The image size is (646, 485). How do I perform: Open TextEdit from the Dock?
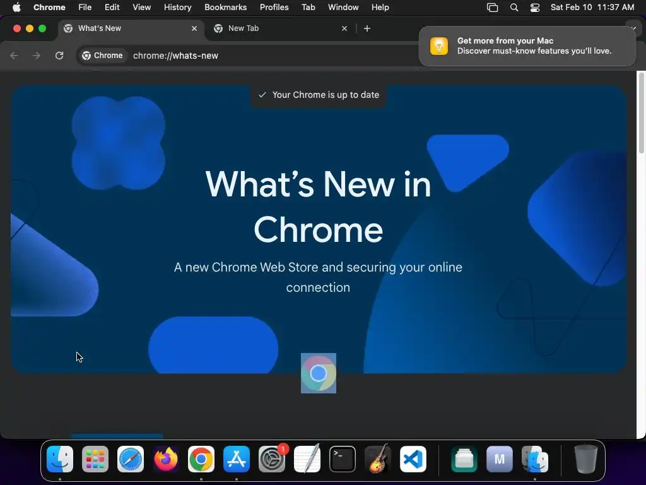point(307,459)
